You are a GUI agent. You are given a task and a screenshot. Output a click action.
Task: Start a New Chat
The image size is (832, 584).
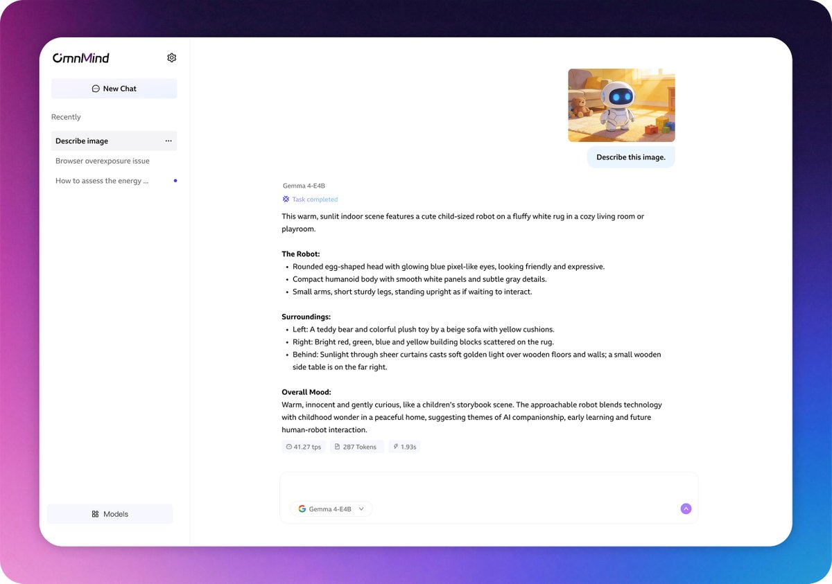coord(114,89)
